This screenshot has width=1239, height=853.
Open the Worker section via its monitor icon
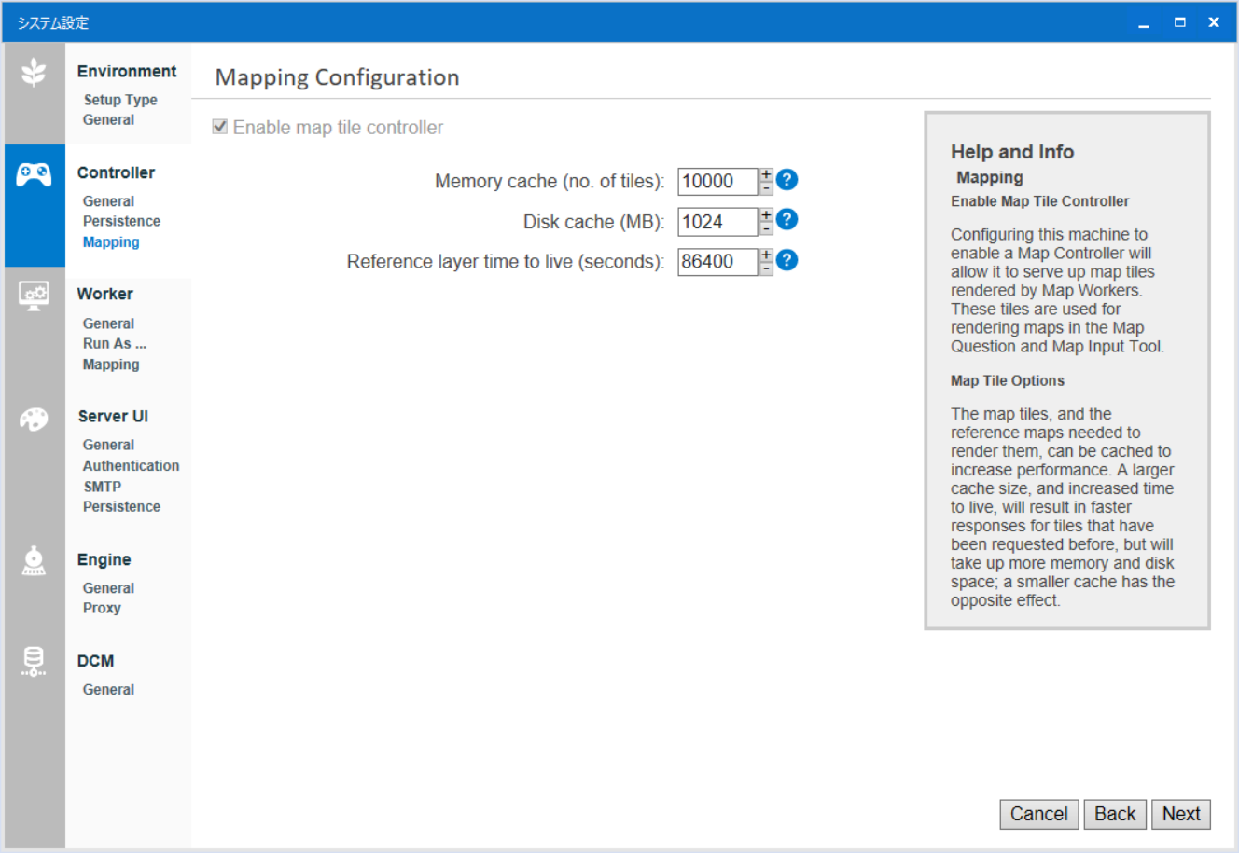[35, 294]
